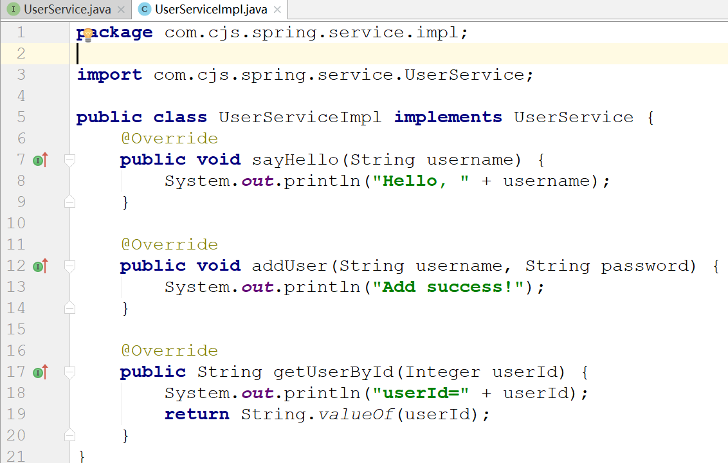Collapse the getUserById method fold marker
728x463 pixels.
click(70, 372)
